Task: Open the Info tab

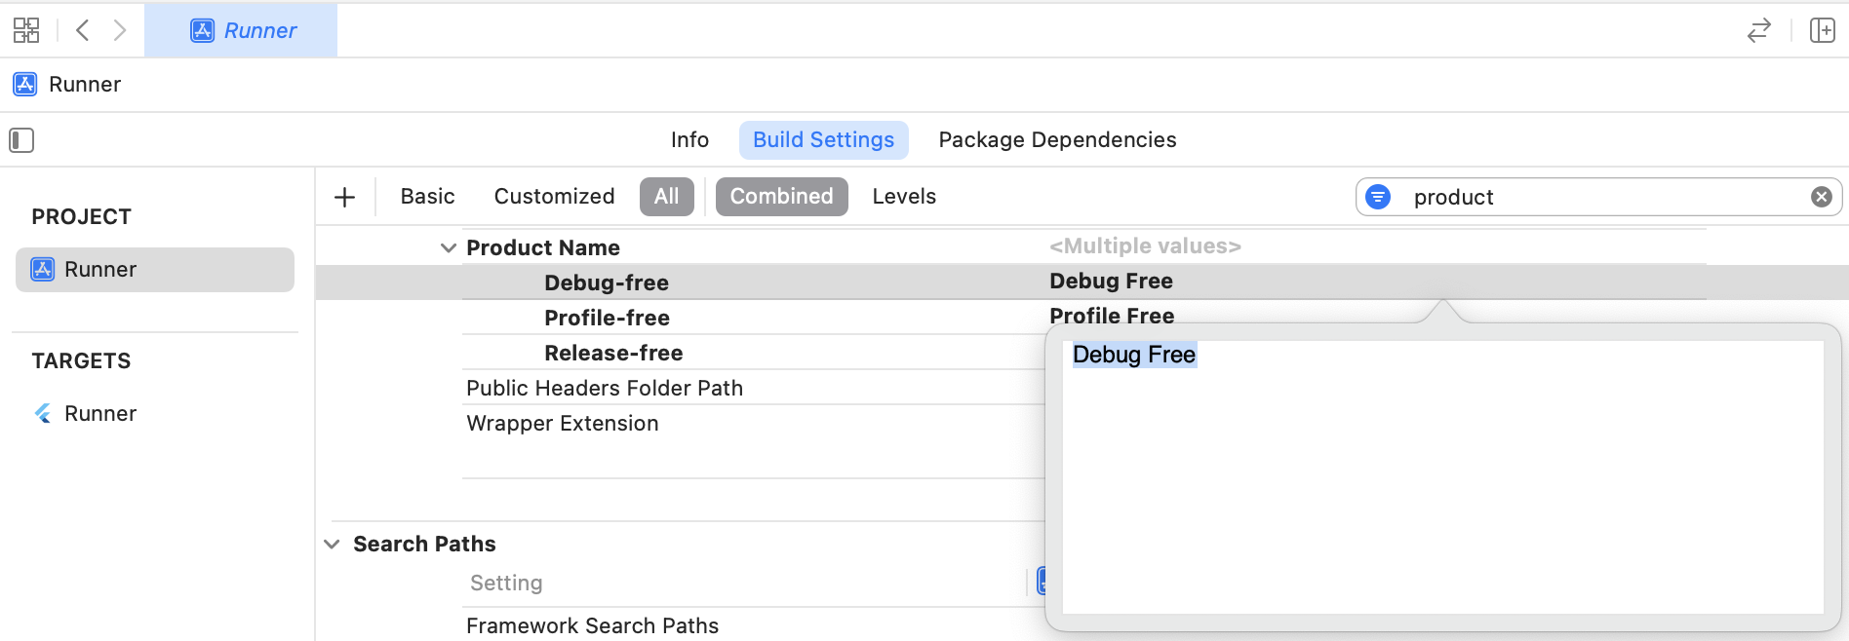Action: [689, 140]
